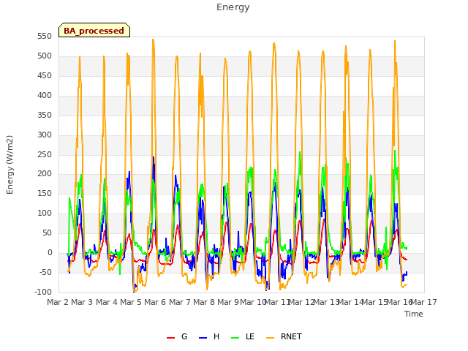This screenshot has width=468, height=351.
Task: Click the Mar 7 x-axis tick label
Action: pyautogui.click(x=180, y=302)
